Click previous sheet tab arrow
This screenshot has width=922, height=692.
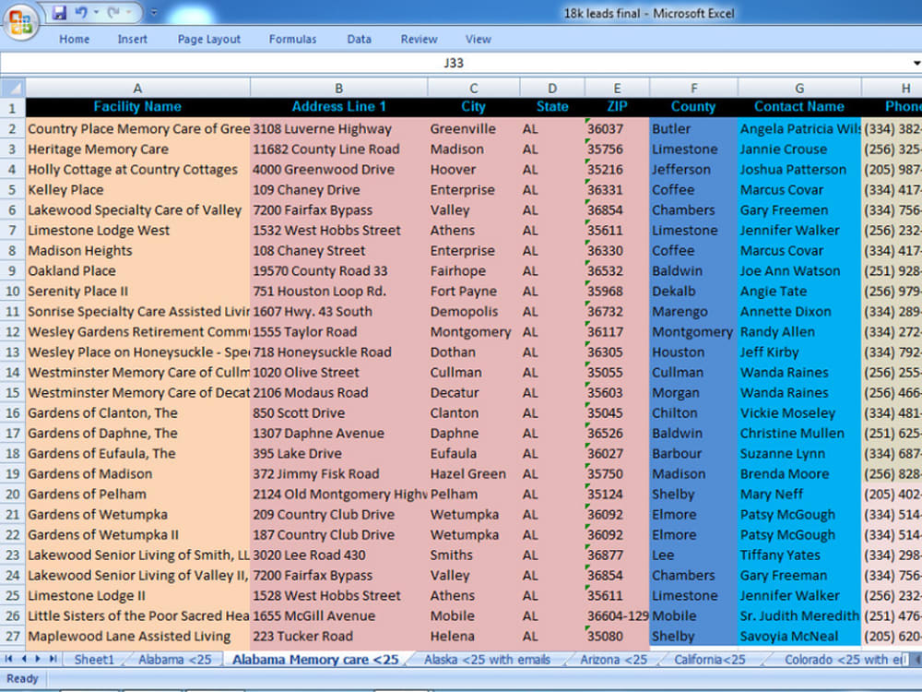coord(24,659)
